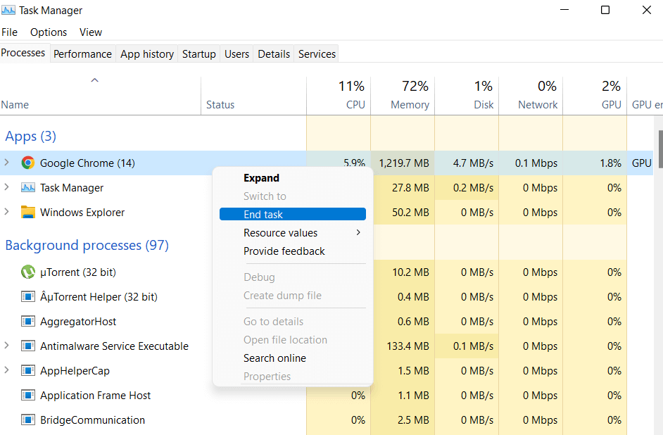Toggle sort direction arrow above Name column
Image resolution: width=663 pixels, height=435 pixels.
point(95,80)
